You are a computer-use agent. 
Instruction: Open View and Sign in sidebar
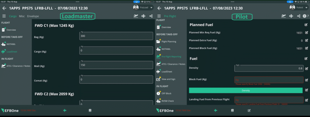pyautogui.click(x=166, y=79)
